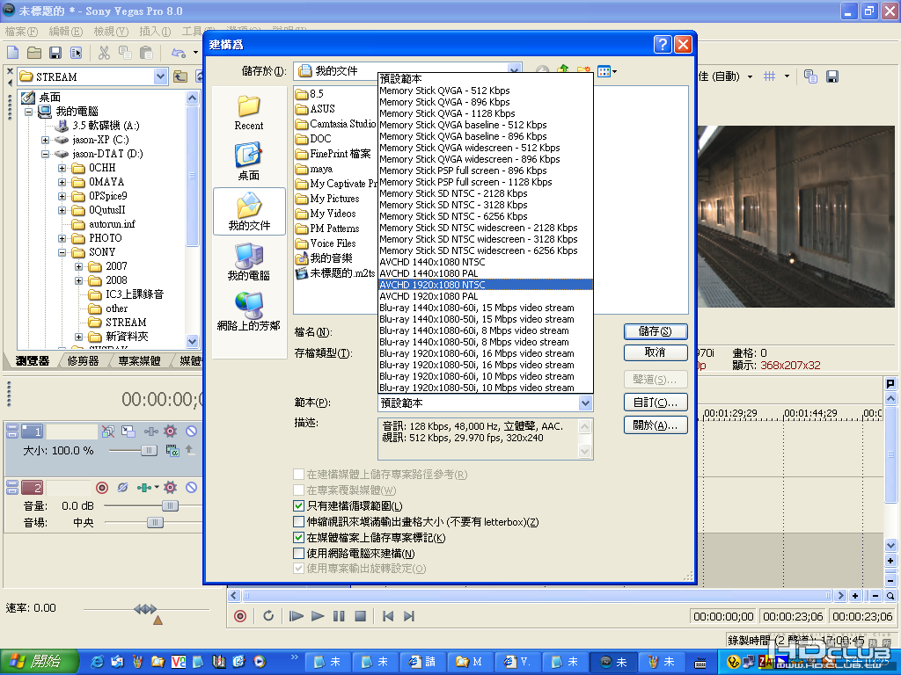Click the save project toolbar icon

(x=55, y=54)
